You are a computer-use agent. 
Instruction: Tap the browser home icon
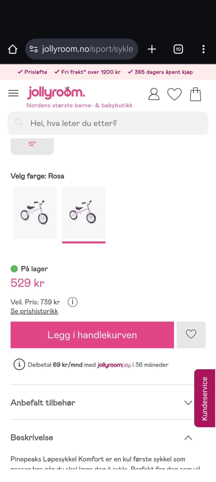13,49
